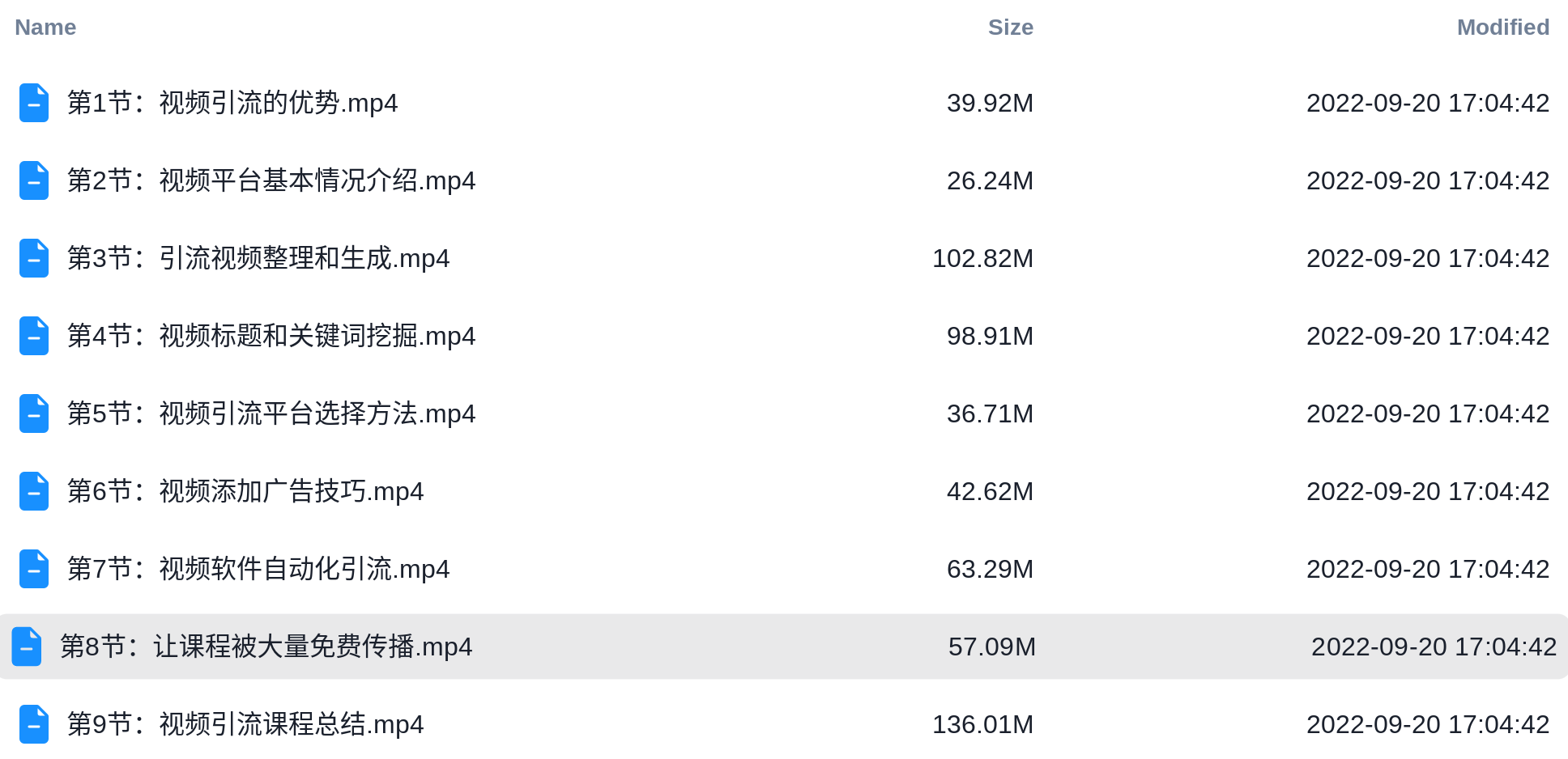The image size is (1568, 759).
Task: Sort list by Name column header
Action: [45, 28]
